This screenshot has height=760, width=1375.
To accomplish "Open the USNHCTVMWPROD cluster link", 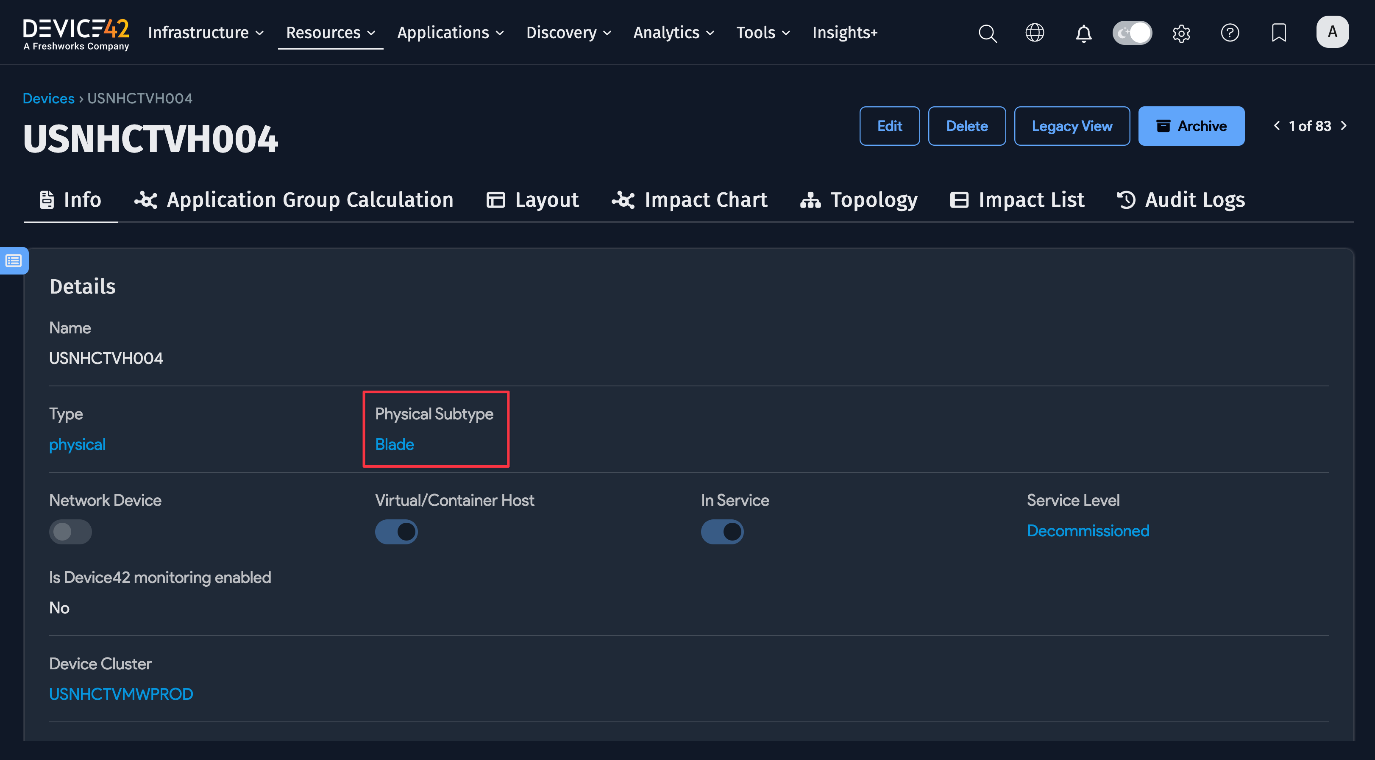I will click(121, 694).
